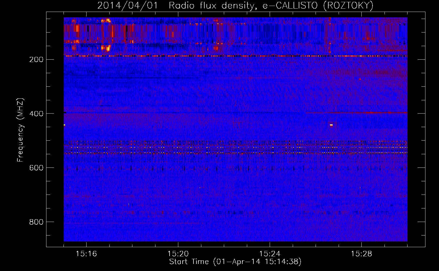
Task: Click the 800 frequency tick label
Action: [x=36, y=222]
